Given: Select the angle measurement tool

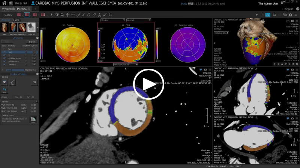Looking at the screenshot, I should click(x=83, y=15).
